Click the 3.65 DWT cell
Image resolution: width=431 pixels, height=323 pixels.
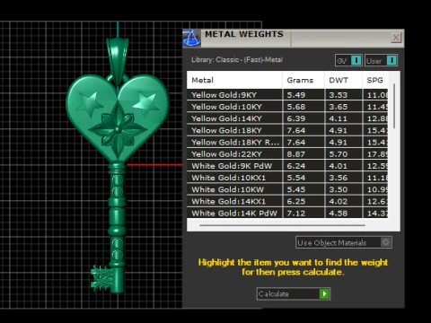(344, 107)
